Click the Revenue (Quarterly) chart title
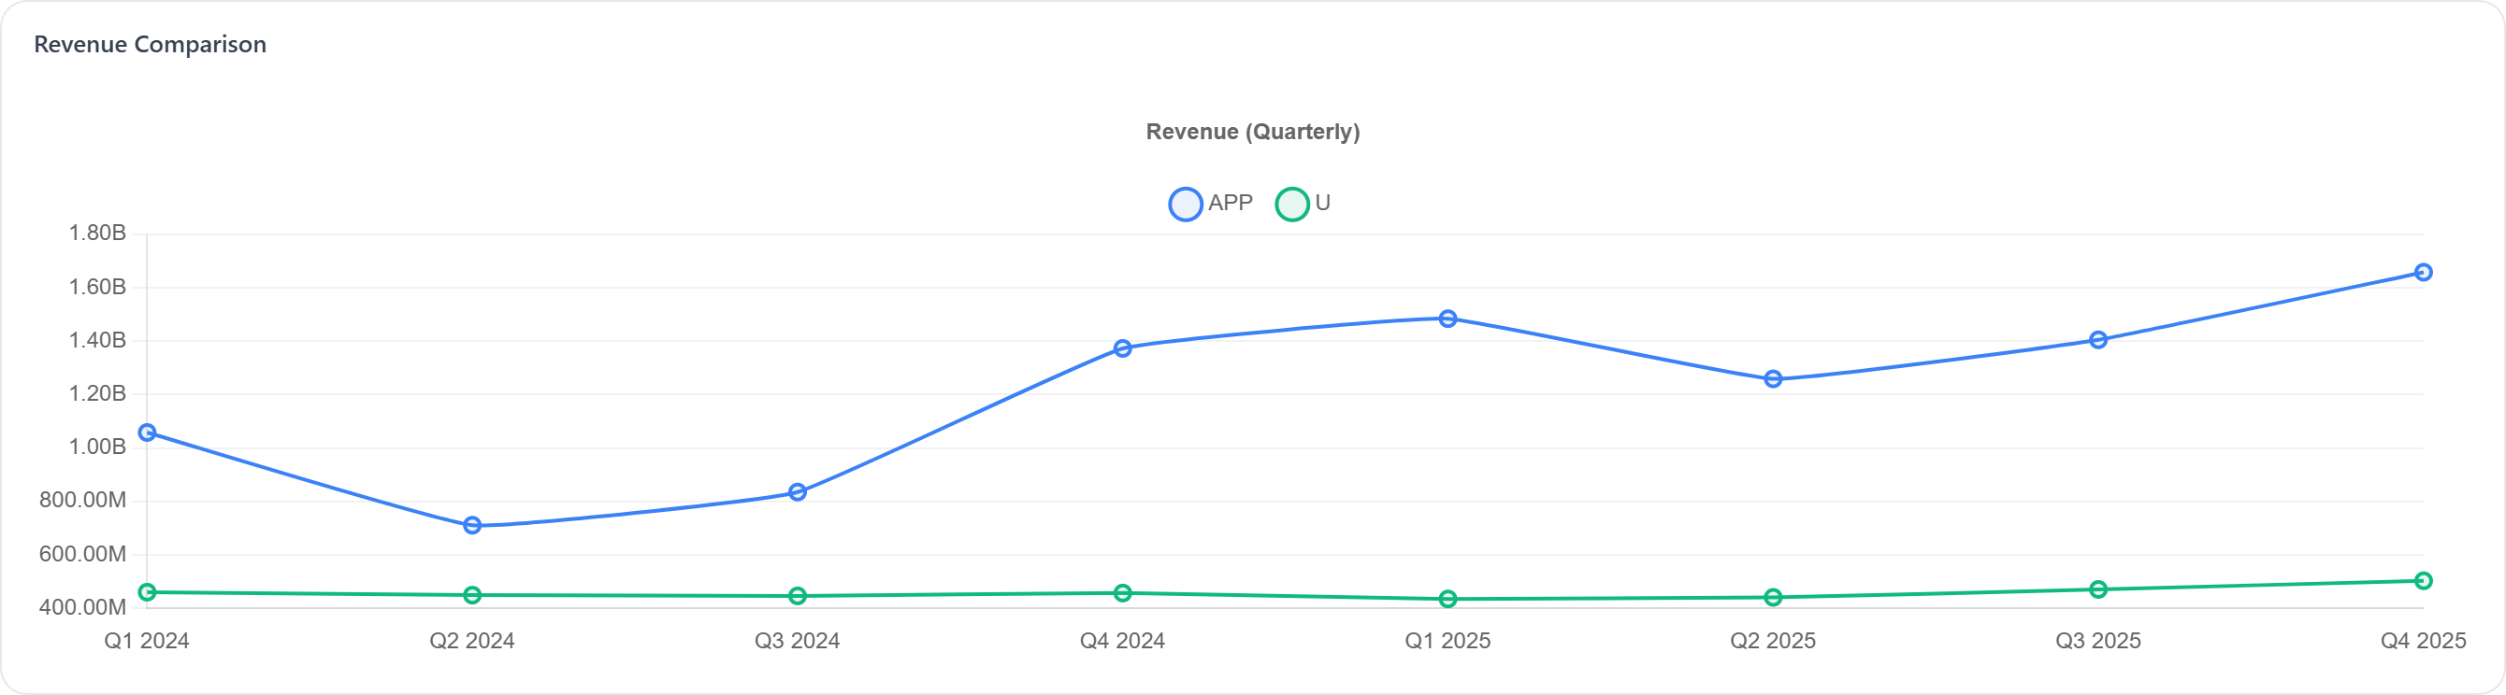Image resolution: width=2506 pixels, height=695 pixels. pyautogui.click(x=1252, y=131)
